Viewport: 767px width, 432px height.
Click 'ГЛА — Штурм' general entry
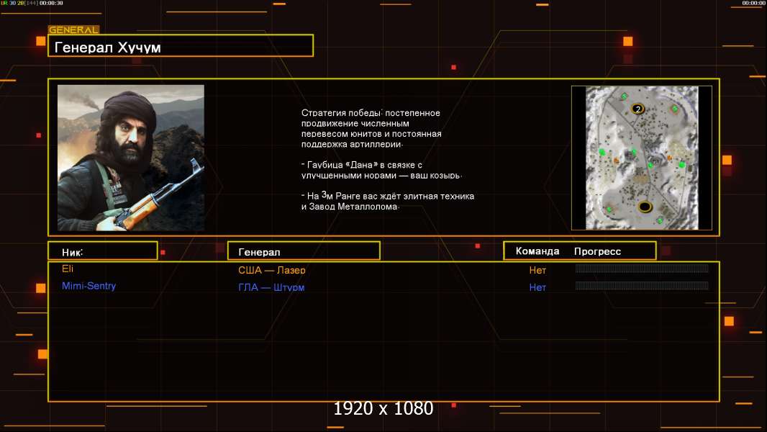[x=271, y=287]
